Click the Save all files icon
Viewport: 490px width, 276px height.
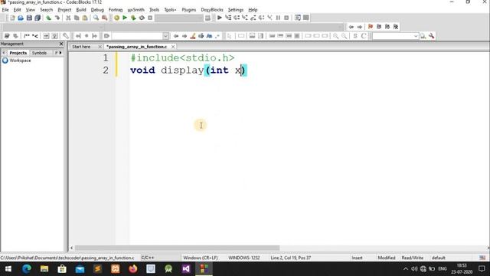(x=38, y=18)
